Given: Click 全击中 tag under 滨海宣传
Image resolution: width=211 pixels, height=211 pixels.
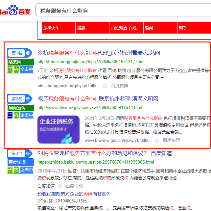Looking at the screenshot, I should pos(27,115).
